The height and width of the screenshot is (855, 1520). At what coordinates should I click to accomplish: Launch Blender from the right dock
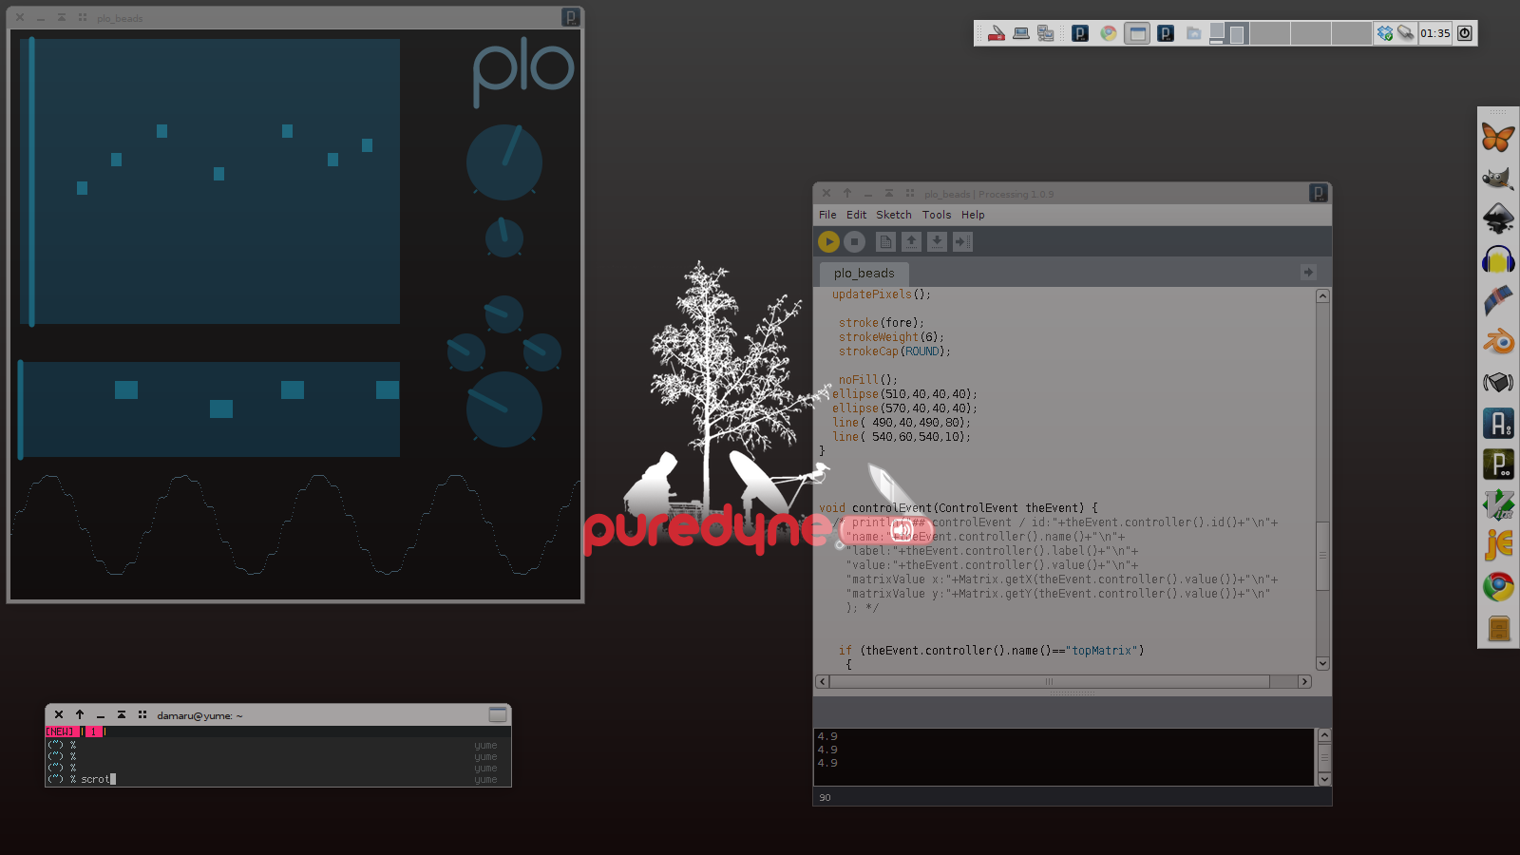coord(1498,341)
